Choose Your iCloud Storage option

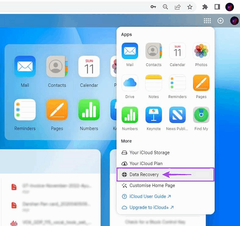[x=165, y=152]
